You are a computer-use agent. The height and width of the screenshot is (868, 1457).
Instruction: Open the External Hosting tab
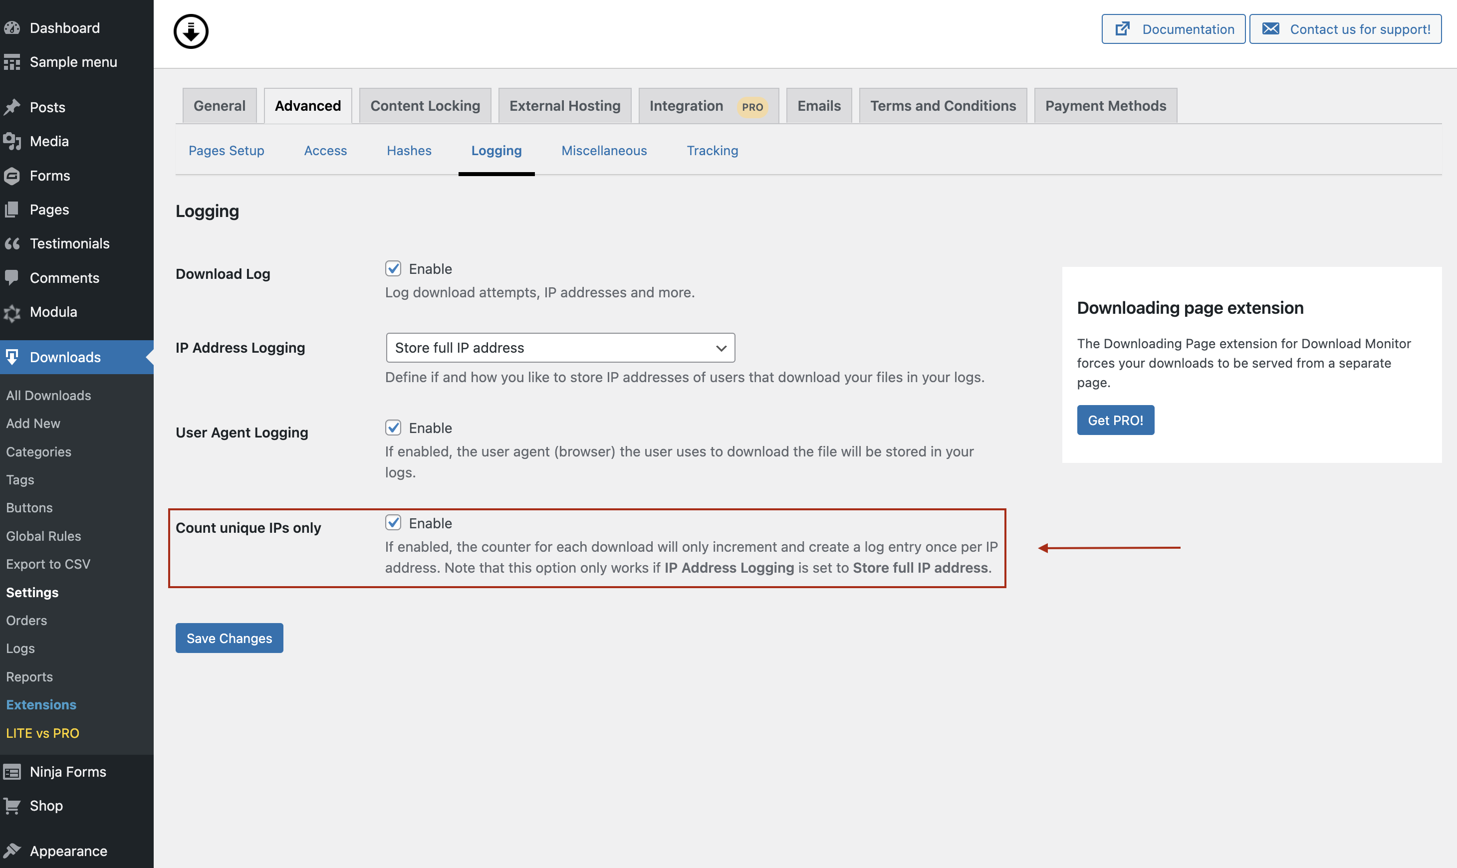pos(564,106)
